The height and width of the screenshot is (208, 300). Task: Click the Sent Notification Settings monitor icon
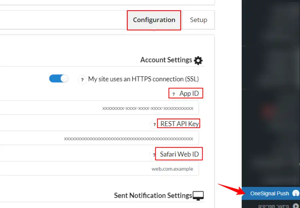[x=198, y=196]
